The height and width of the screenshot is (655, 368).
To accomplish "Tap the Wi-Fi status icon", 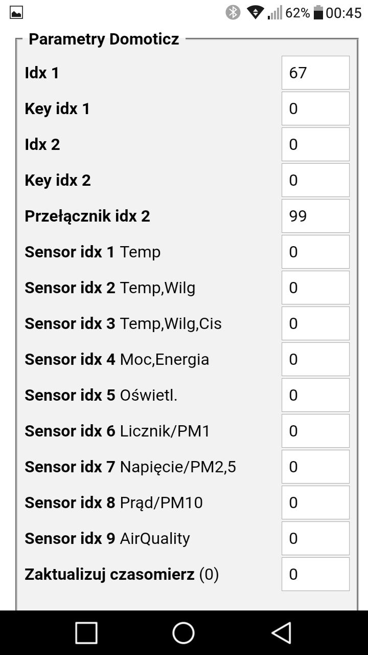I will click(255, 12).
